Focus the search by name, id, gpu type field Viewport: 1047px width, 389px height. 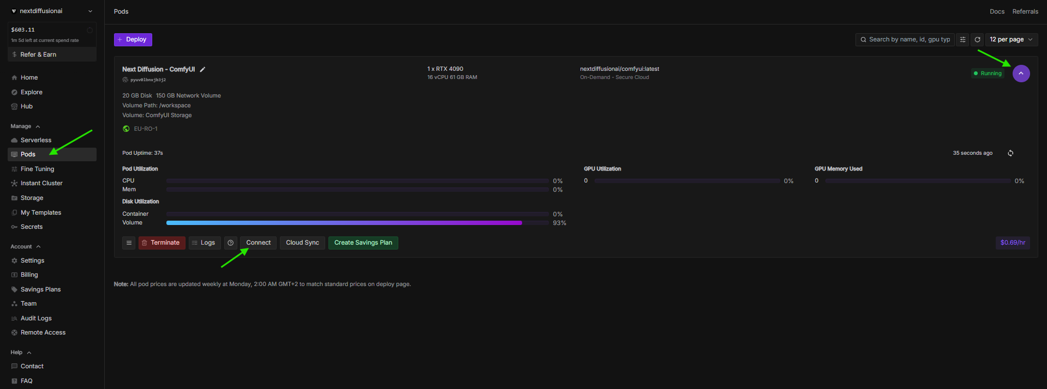tap(905, 40)
